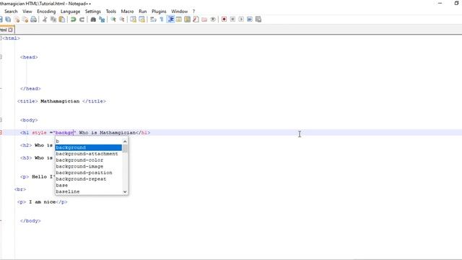Viewport: 462px width, 260px height.
Task: Click the Stop Recording macro icon
Action: 232,19
